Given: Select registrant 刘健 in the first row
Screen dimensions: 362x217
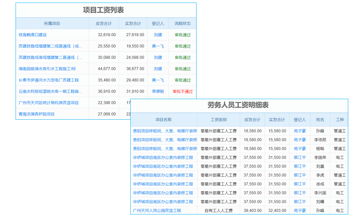Looking at the screenshot, I should (158, 35).
